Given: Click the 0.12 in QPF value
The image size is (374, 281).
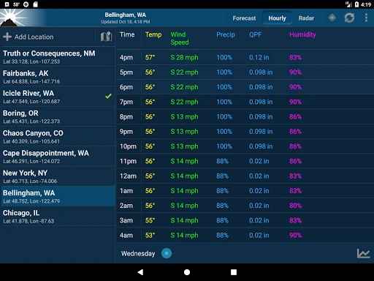Looking at the screenshot, I should [x=259, y=58].
